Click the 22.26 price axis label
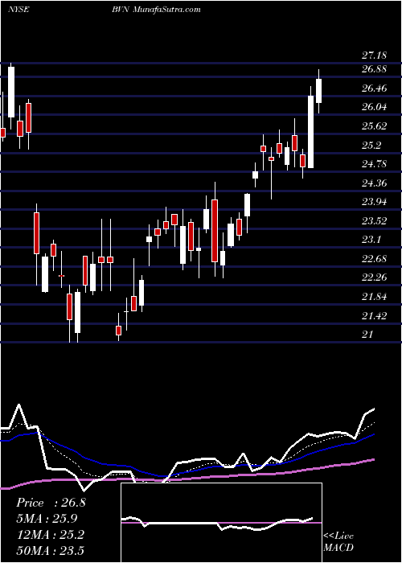Viewport: 402px width, 563px height. click(x=374, y=277)
